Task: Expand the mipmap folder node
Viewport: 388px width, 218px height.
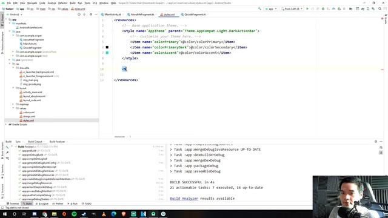Action: click(x=13, y=104)
